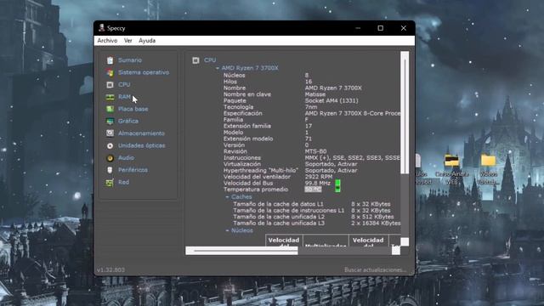Minimize the Speccy window
Screen dimensions: 544x306
(358, 28)
